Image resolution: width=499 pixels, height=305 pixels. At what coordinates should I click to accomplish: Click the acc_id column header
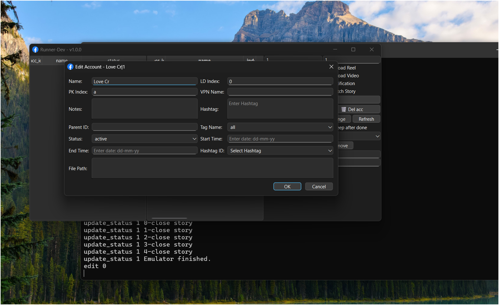[x=36, y=60]
